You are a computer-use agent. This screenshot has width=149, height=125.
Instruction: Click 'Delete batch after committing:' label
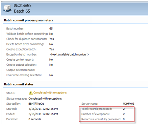coord(25,44)
